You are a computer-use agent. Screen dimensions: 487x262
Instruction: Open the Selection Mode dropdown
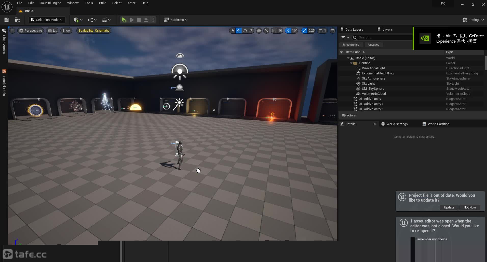(x=47, y=20)
